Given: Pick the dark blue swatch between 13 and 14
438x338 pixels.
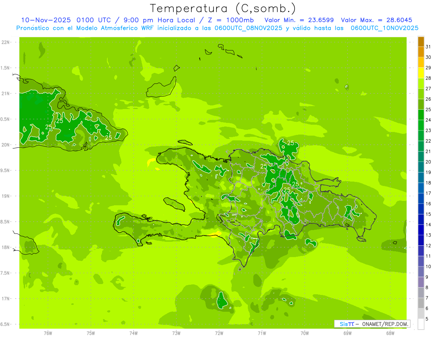Looking at the screenshot, I should pyautogui.click(x=421, y=230).
